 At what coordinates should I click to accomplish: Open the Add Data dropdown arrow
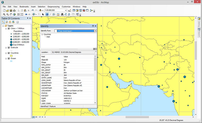pos(43,10)
